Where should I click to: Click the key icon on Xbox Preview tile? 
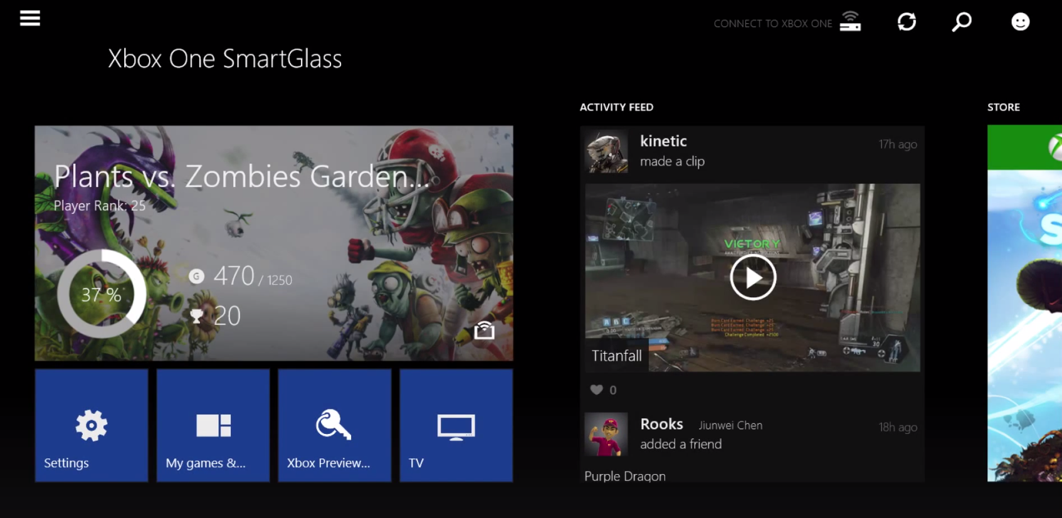click(333, 425)
